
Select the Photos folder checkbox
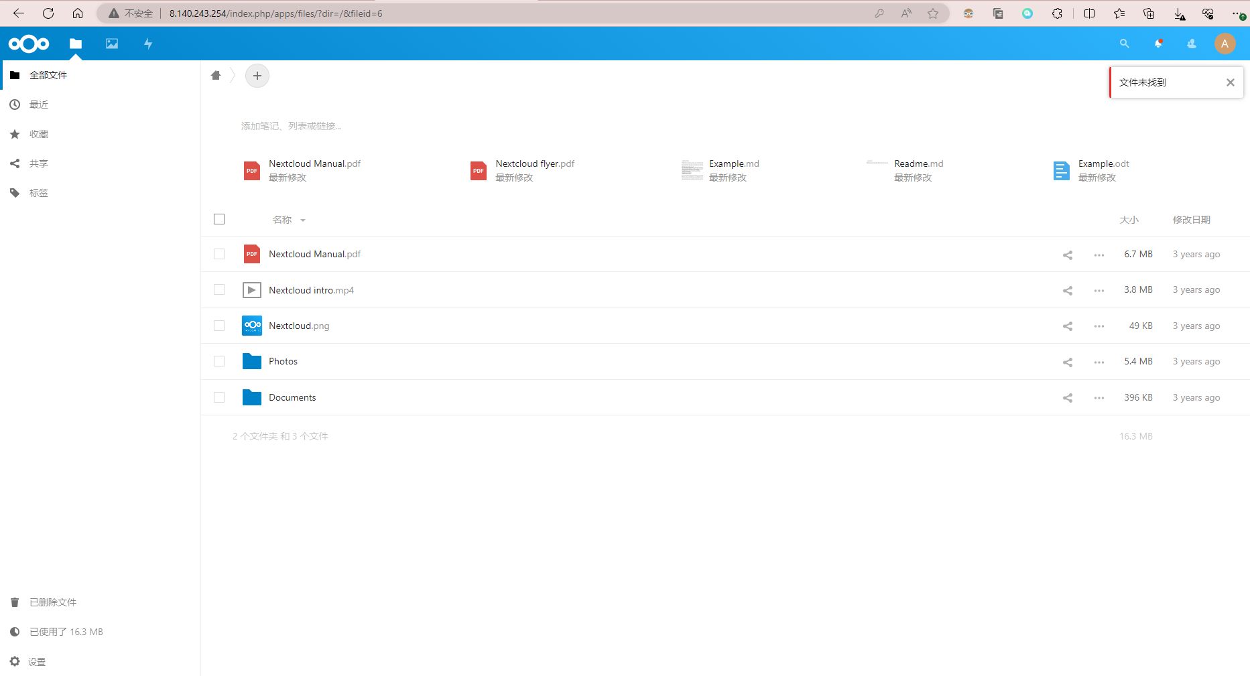coord(219,361)
